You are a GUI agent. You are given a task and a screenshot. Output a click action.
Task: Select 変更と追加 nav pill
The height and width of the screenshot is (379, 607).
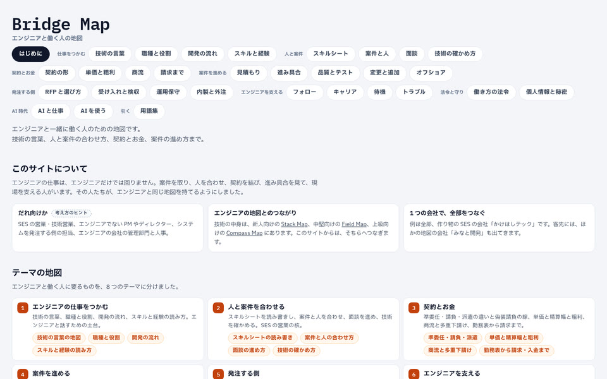(x=384, y=73)
